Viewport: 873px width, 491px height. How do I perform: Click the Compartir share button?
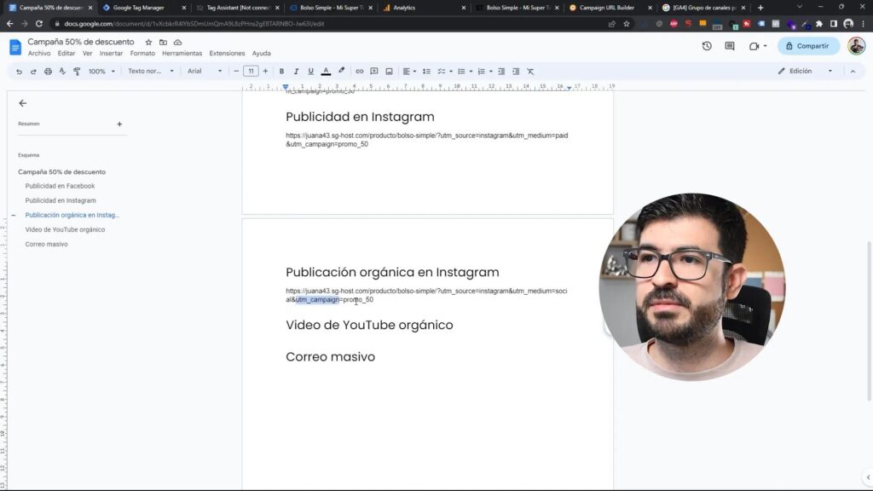point(808,46)
